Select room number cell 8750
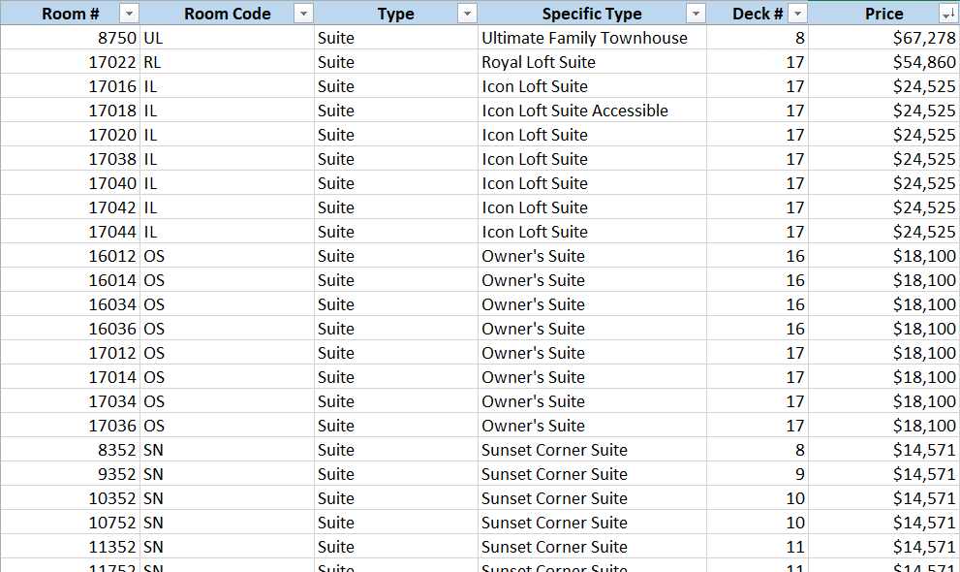This screenshot has width=960, height=572. (71, 38)
